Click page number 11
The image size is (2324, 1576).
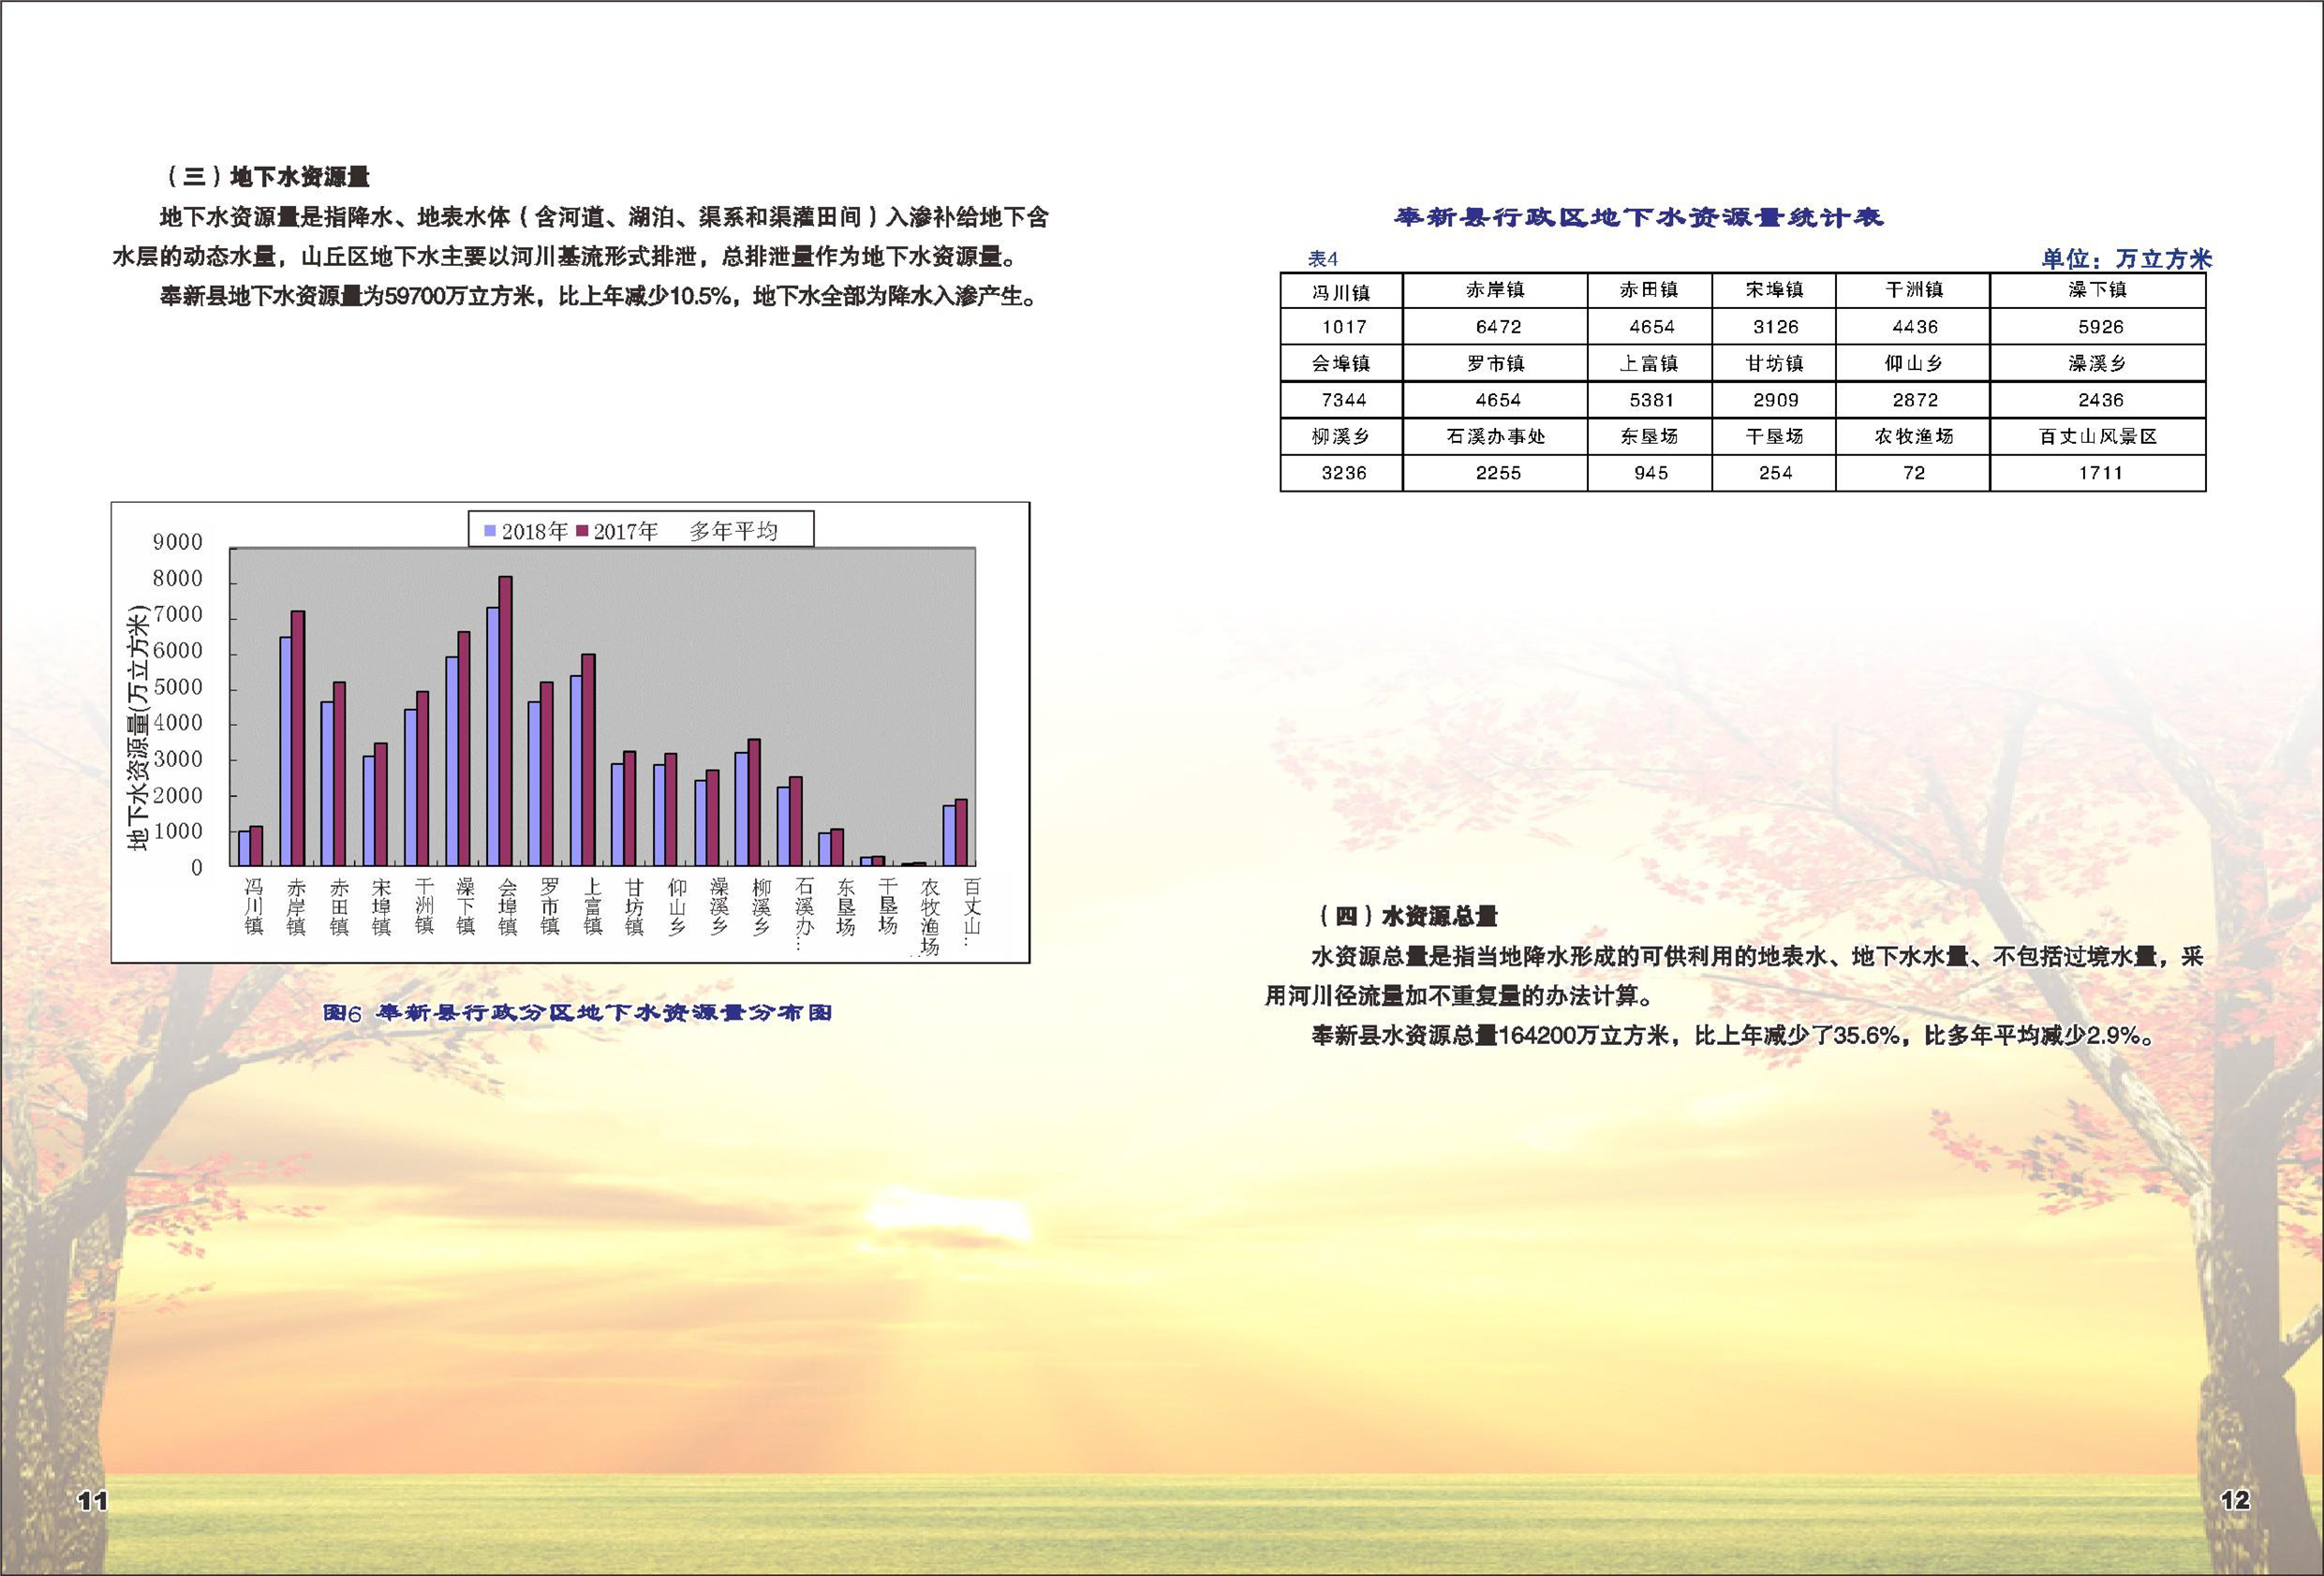92,1500
